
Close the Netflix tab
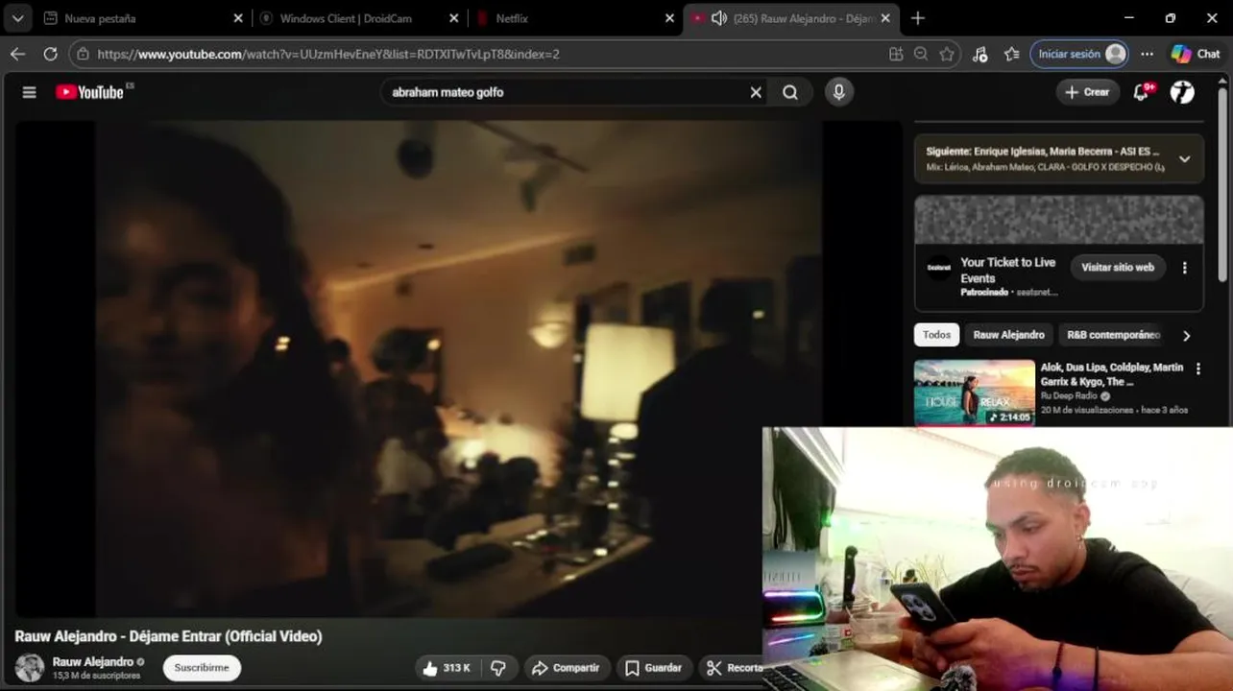[670, 18]
